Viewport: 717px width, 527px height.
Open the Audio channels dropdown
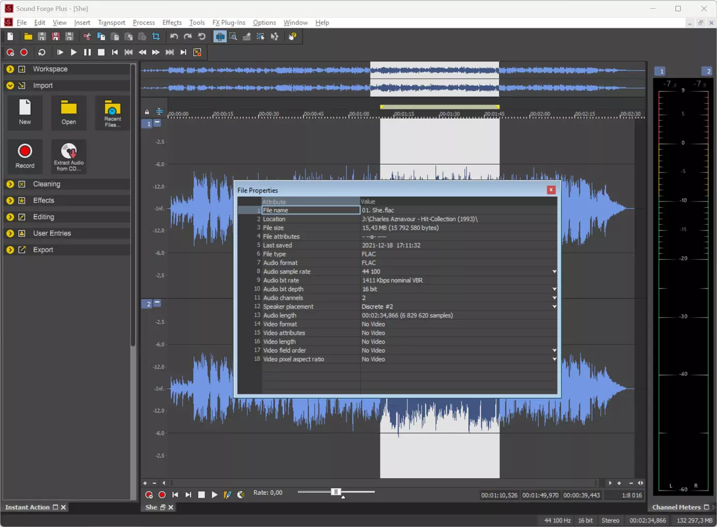click(554, 298)
